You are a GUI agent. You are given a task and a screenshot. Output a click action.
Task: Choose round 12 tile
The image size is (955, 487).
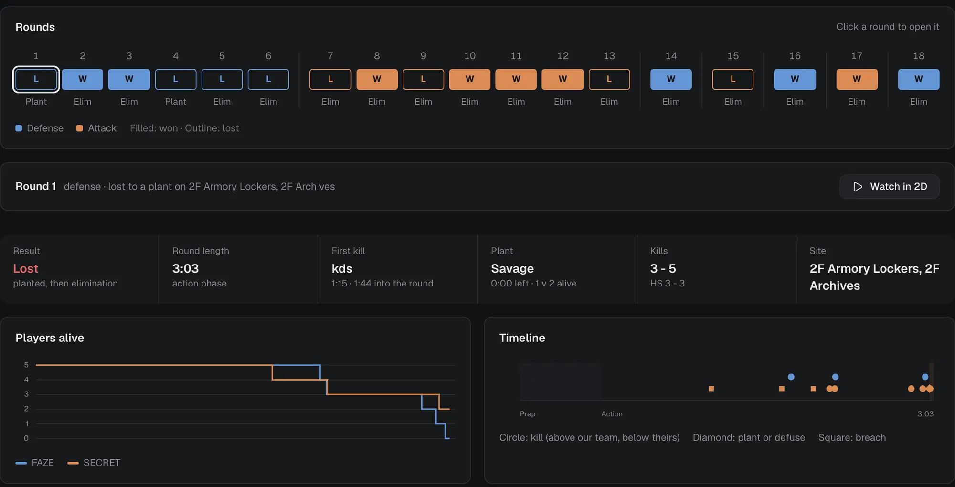[563, 79]
